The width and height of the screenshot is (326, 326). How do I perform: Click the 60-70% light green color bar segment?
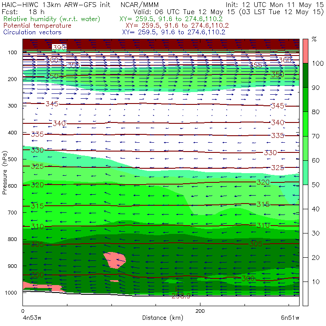click(305, 148)
